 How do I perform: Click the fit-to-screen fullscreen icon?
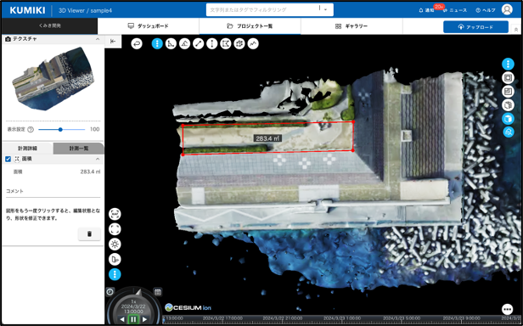[x=115, y=229]
